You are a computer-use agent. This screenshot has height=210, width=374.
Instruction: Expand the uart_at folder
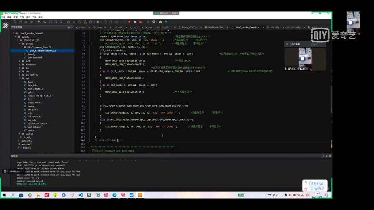click(20, 134)
